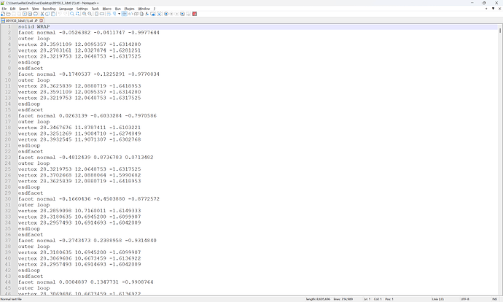The image size is (503, 302).
Task: Click the New file toolbar icon
Action: 3,14
